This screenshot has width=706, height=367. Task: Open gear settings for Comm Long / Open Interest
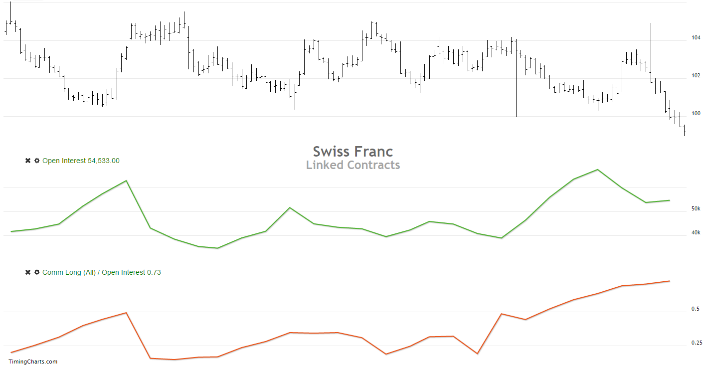(x=36, y=272)
